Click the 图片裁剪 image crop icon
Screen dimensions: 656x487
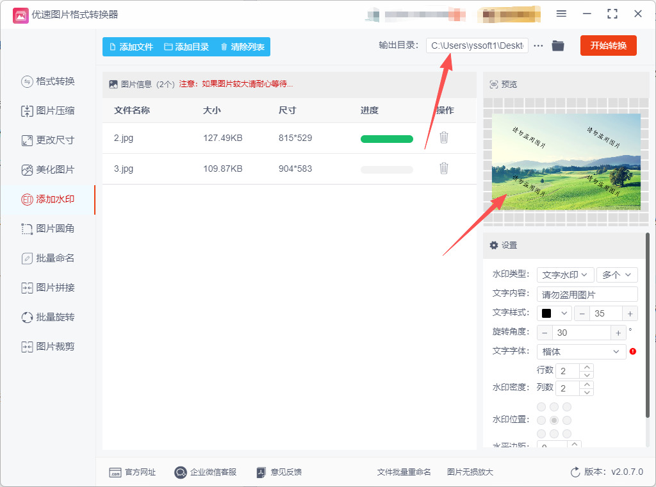pyautogui.click(x=27, y=347)
